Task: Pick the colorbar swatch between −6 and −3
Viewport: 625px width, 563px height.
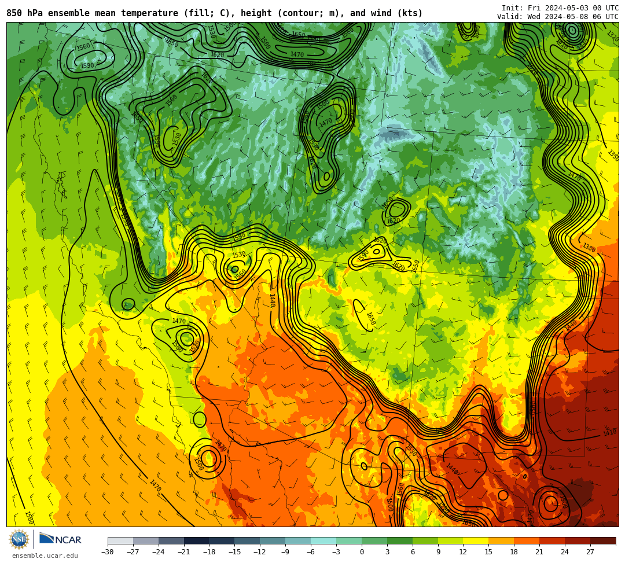Action: click(x=323, y=540)
